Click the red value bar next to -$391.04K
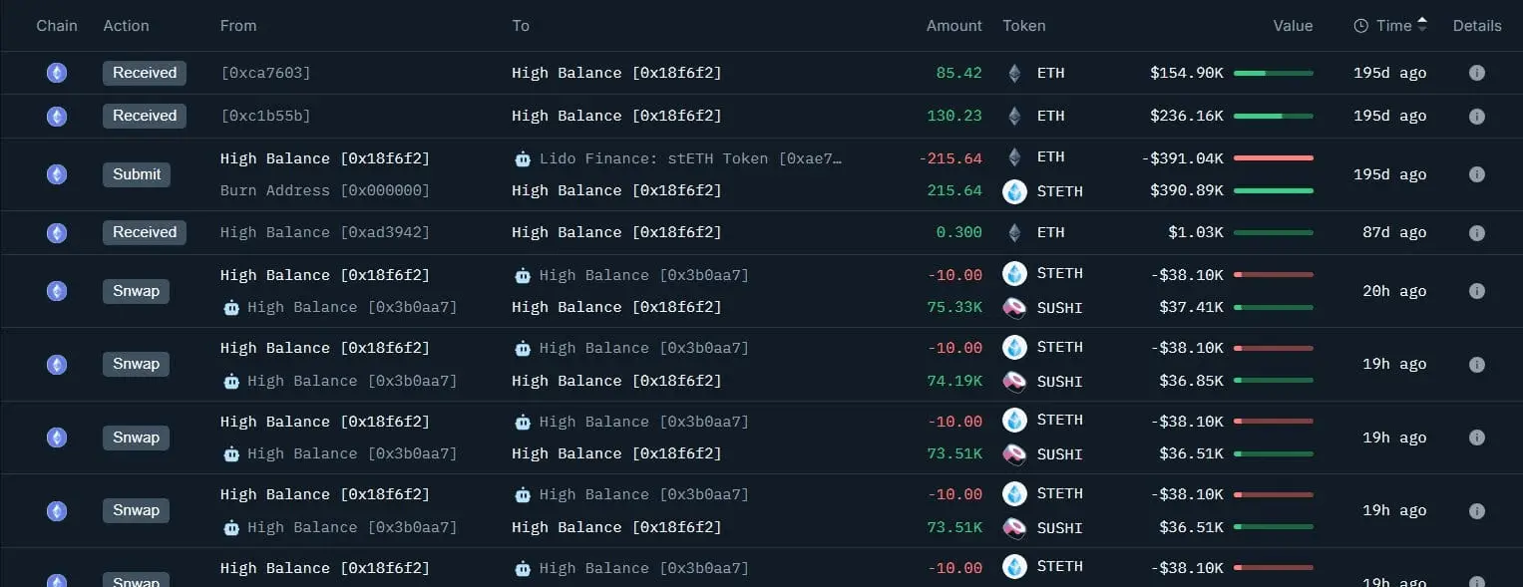1523x587 pixels. click(x=1274, y=157)
